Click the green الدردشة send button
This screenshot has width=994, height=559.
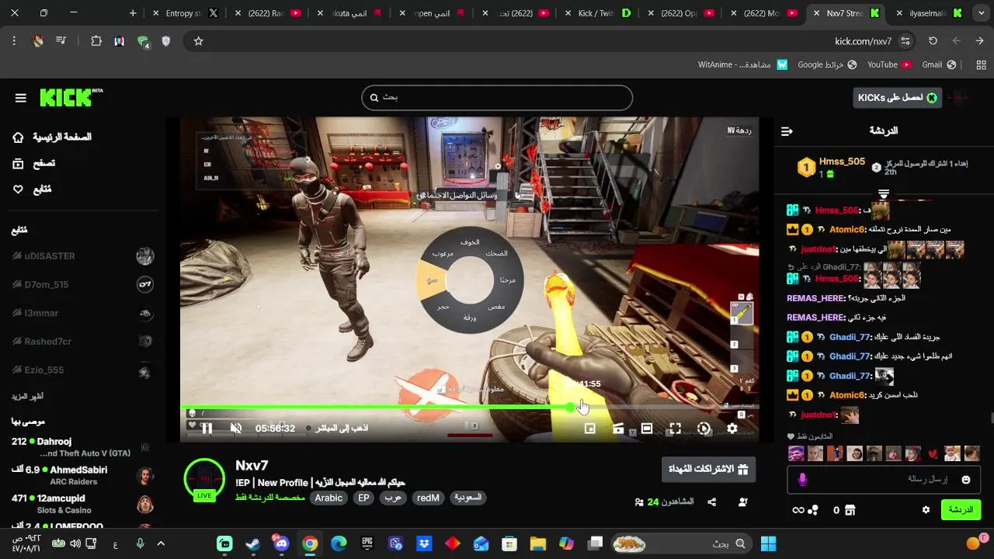[x=961, y=510]
